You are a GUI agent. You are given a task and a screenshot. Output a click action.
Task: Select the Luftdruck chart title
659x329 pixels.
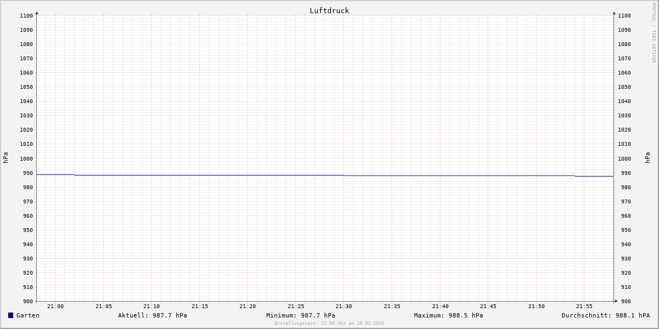tap(329, 10)
